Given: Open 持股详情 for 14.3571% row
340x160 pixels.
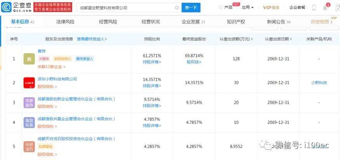Looking at the screenshot, I should (x=152, y=86).
